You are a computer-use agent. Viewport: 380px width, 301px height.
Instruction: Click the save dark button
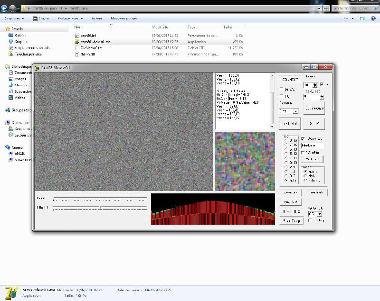coord(290,192)
